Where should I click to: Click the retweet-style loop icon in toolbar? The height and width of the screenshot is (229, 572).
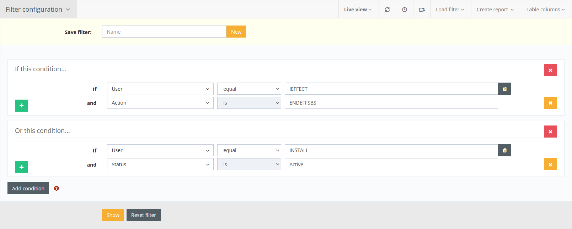422,10
